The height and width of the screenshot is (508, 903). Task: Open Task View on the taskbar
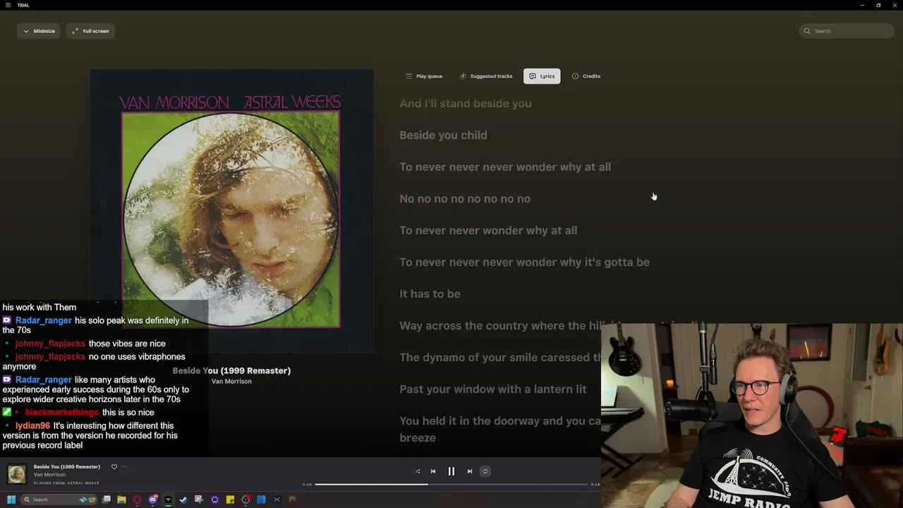tap(107, 500)
